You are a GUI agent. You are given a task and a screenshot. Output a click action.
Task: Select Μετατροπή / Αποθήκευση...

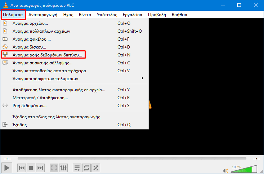75,98
